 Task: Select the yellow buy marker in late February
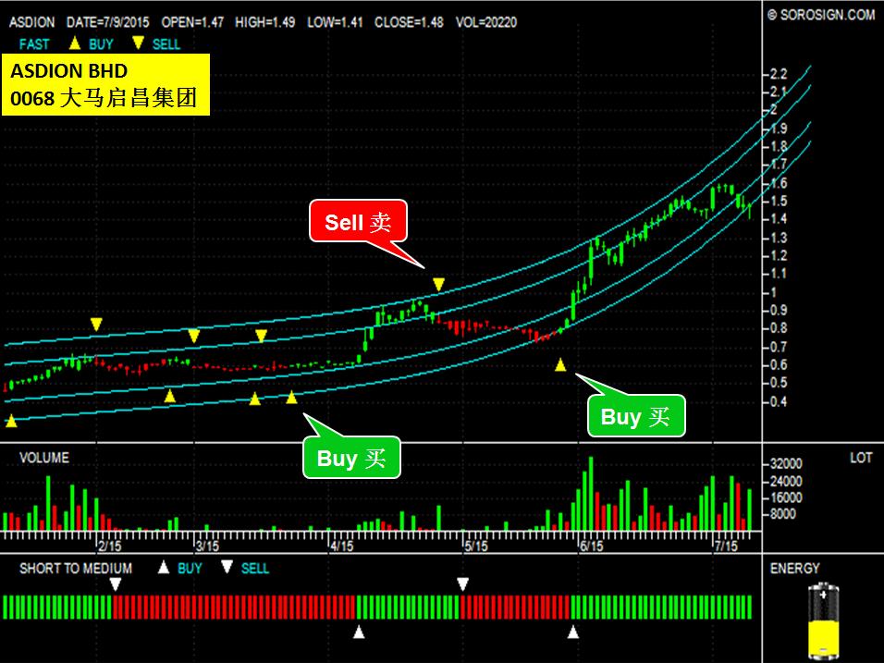(x=170, y=397)
